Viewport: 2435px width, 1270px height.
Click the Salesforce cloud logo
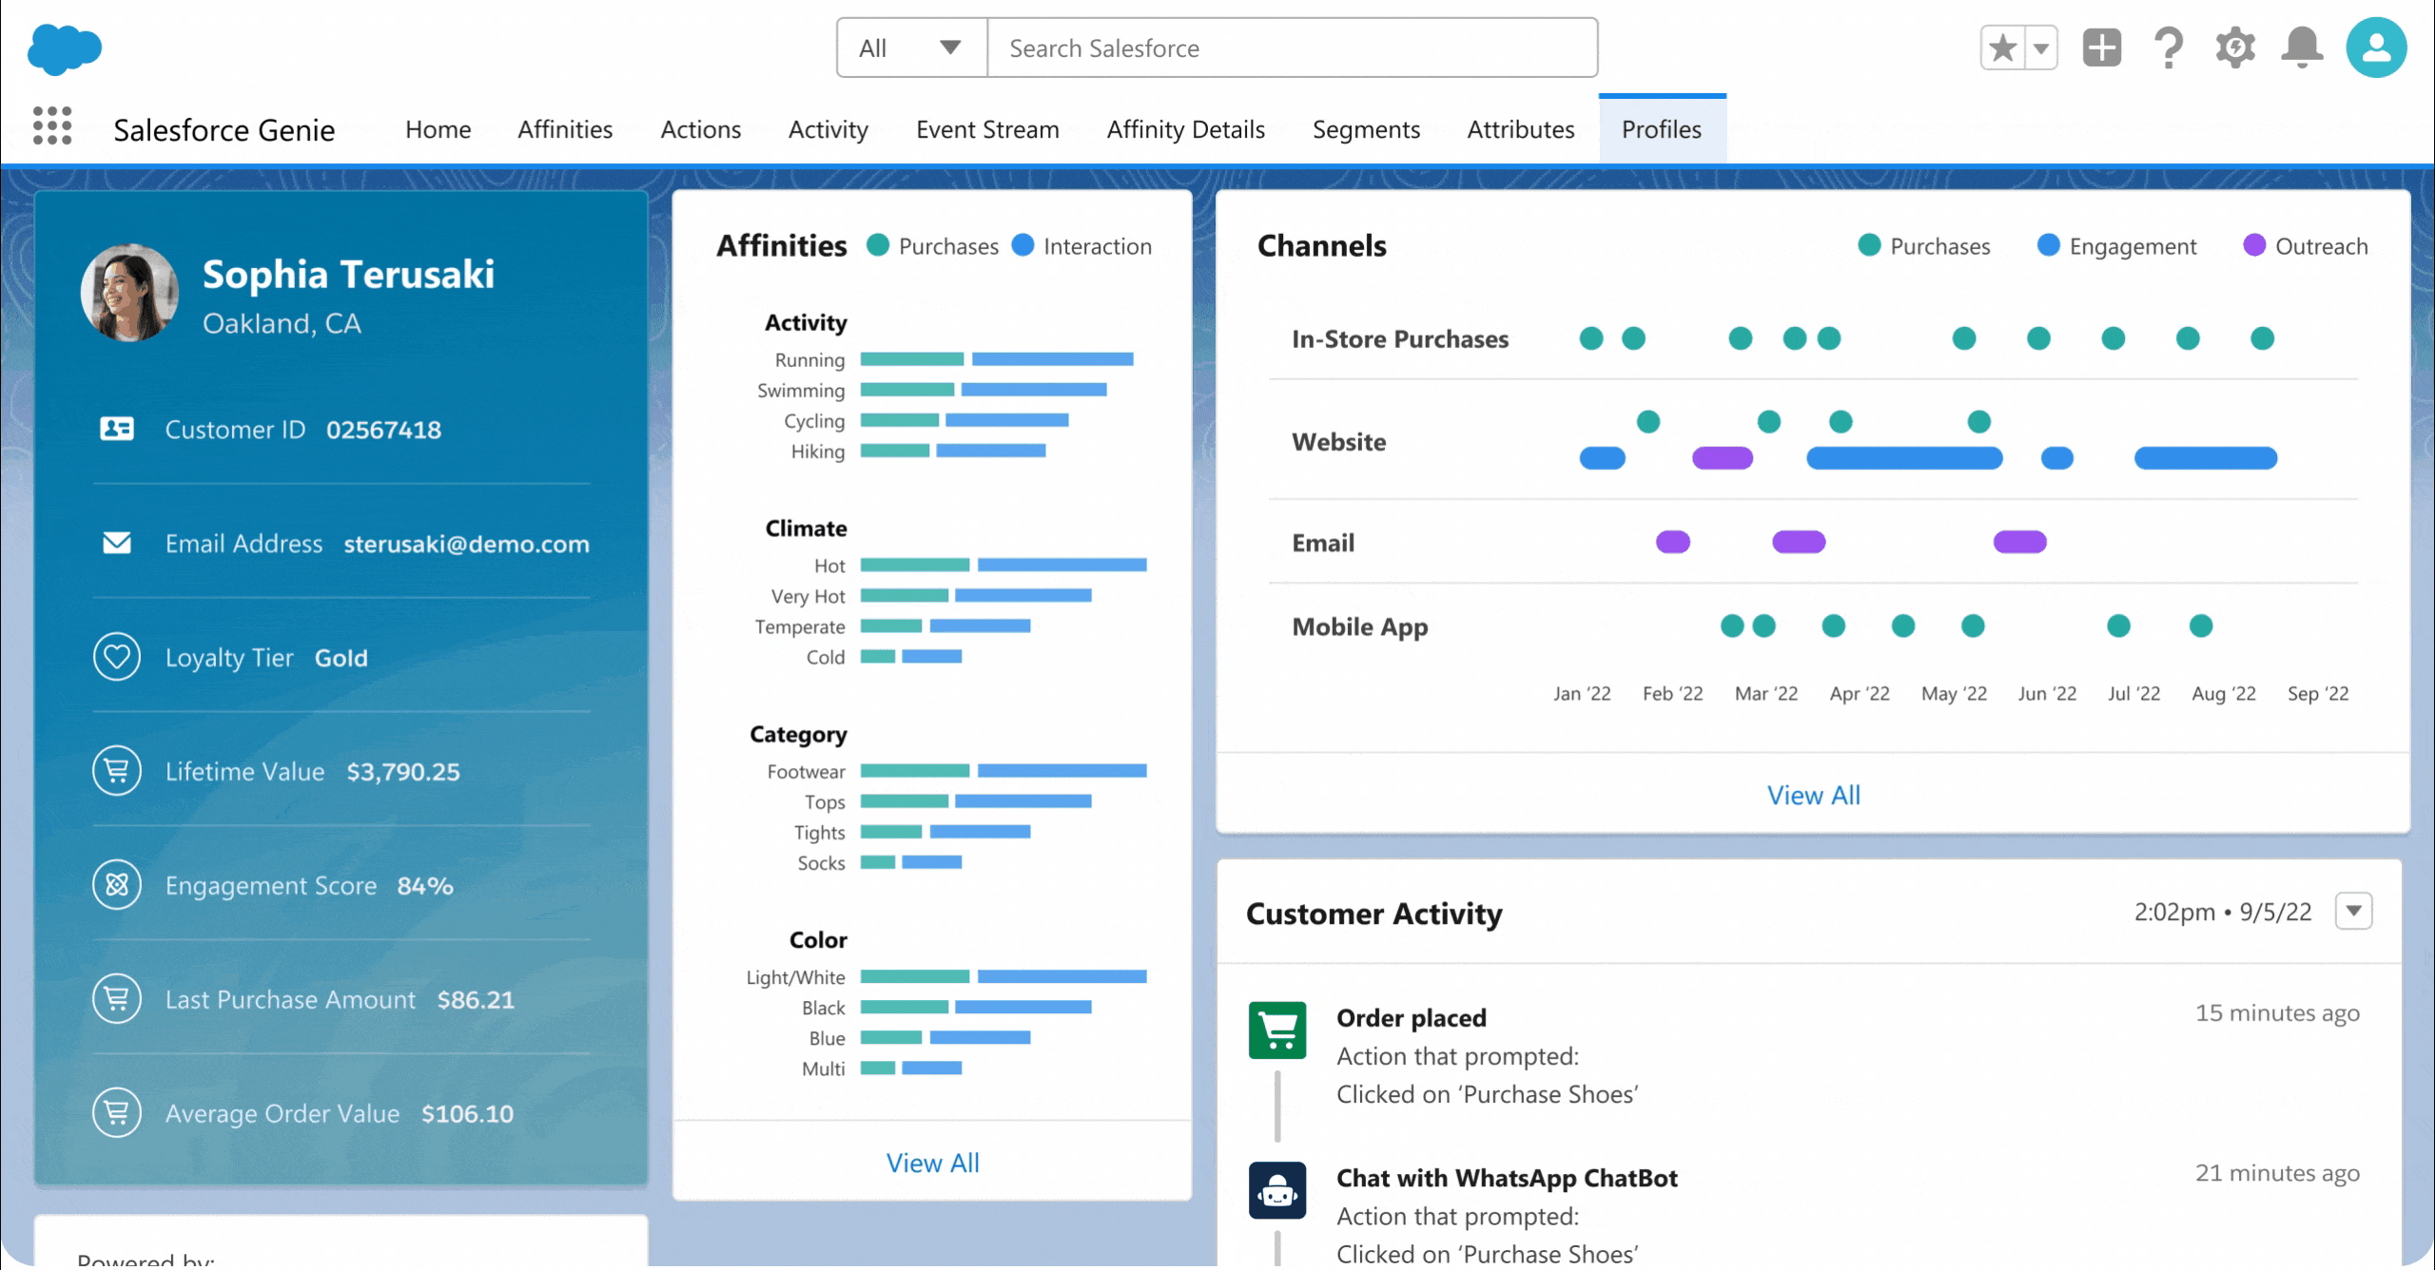pyautogui.click(x=65, y=49)
